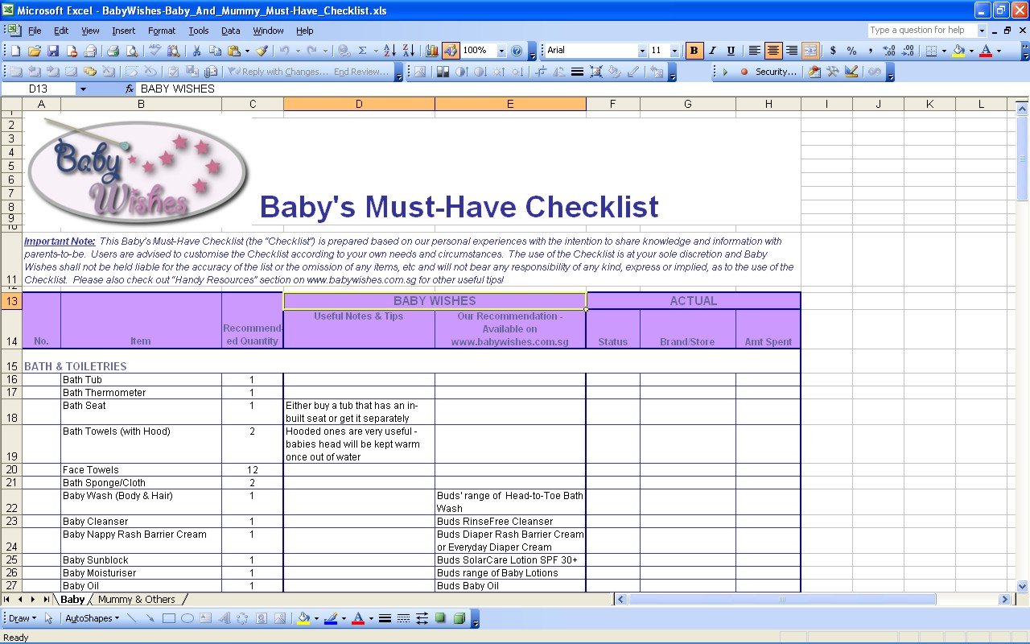The width and height of the screenshot is (1030, 644).
Task: Run the Spelling check tool
Action: pos(154,51)
